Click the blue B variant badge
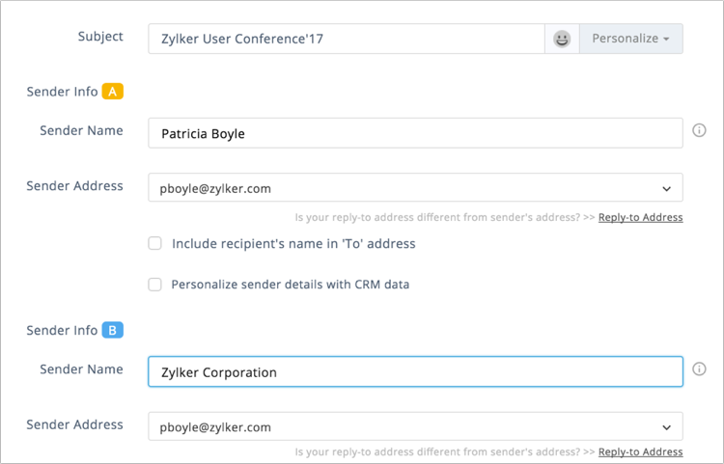This screenshot has height=464, width=724. pos(113,330)
